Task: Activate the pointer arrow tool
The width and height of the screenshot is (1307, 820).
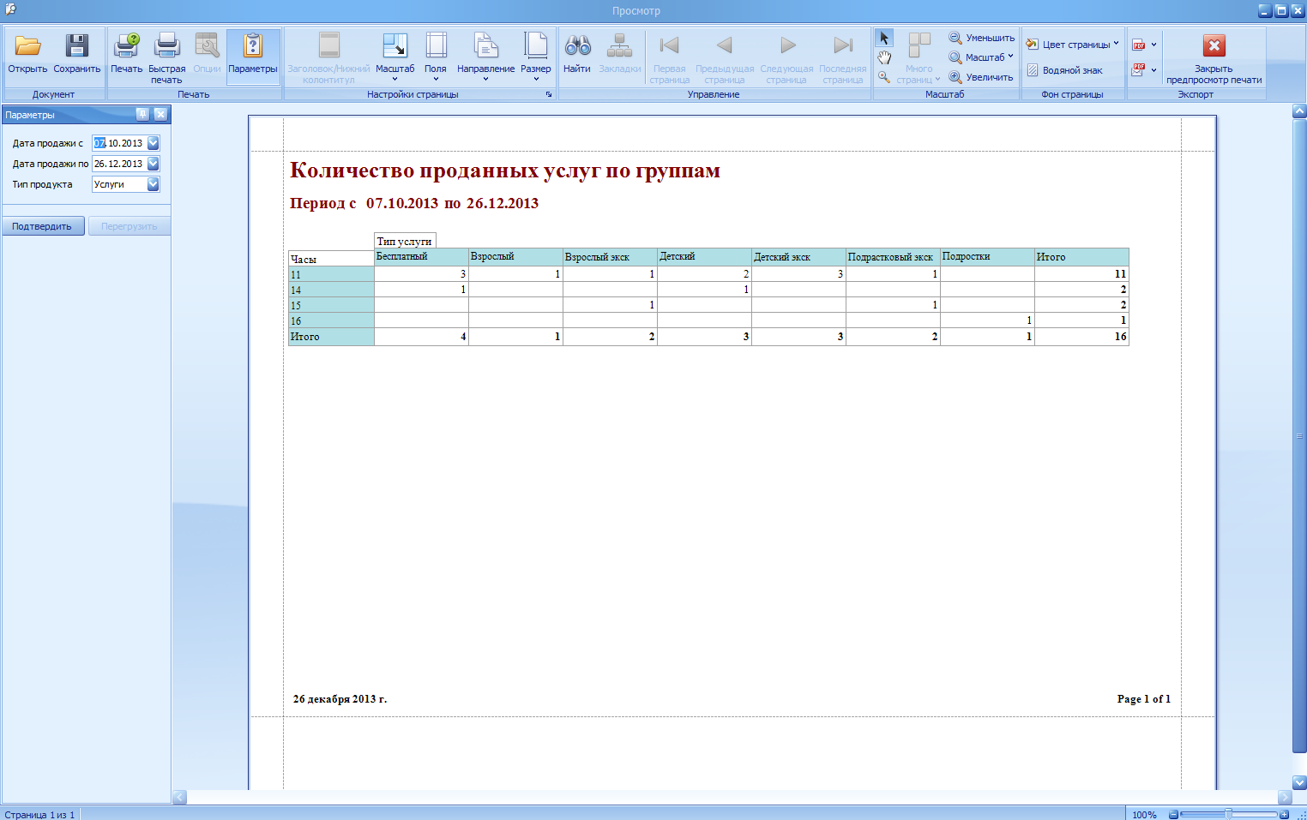Action: click(x=884, y=39)
